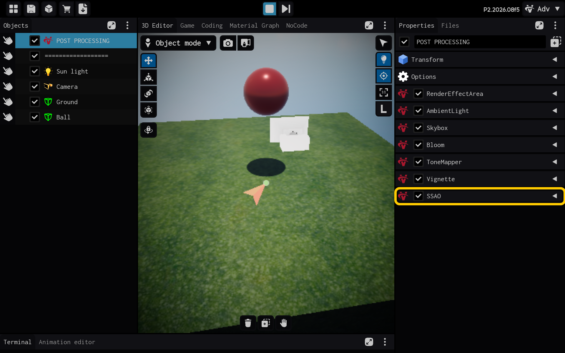Viewport: 565px width, 353px height.
Task: Toggle viewport lighting bulb icon
Action: pyautogui.click(x=384, y=59)
